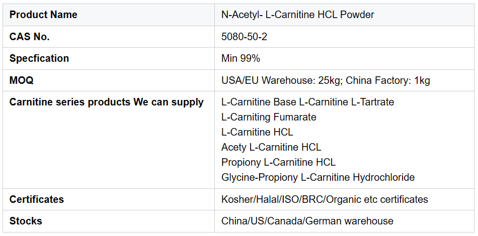Select the N-Acetyl- L-Carnitine HCL Powder text
This screenshot has height=236, width=478.
297,15
